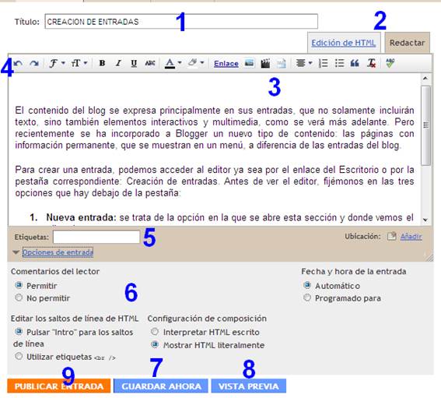
Task: Switch to the Edición de HTML tab
Action: pyautogui.click(x=344, y=43)
